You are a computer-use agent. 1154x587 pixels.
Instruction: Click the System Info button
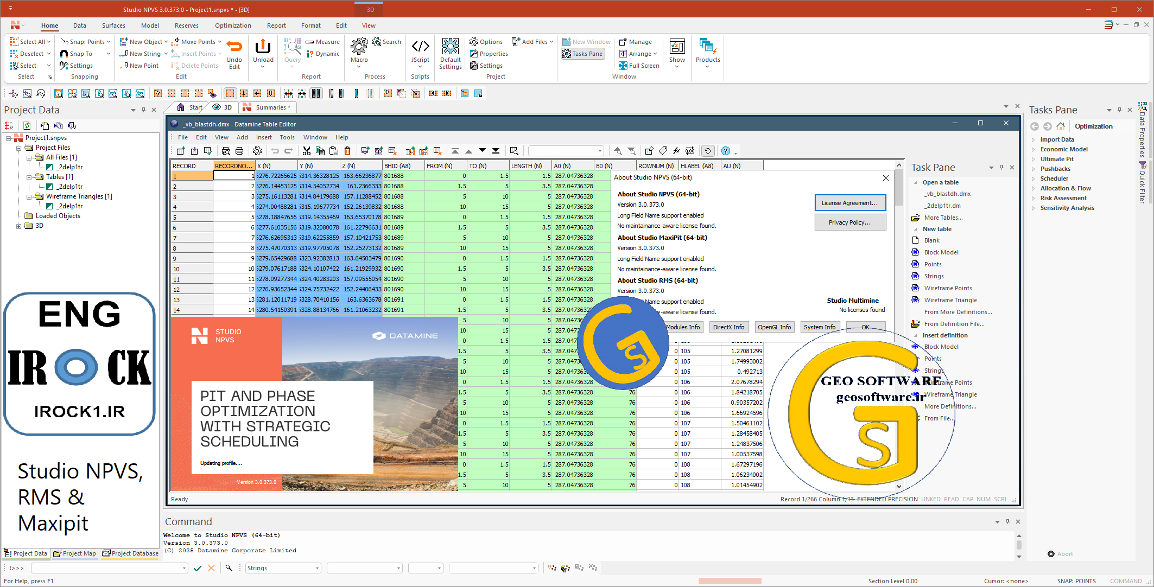coord(820,327)
